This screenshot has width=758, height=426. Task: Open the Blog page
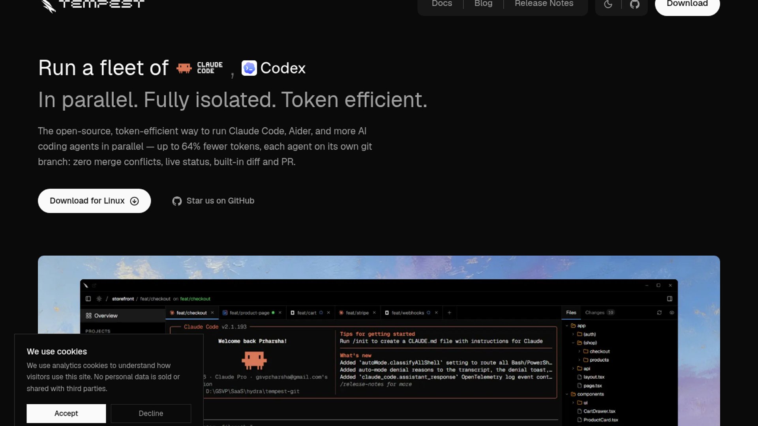click(x=483, y=4)
